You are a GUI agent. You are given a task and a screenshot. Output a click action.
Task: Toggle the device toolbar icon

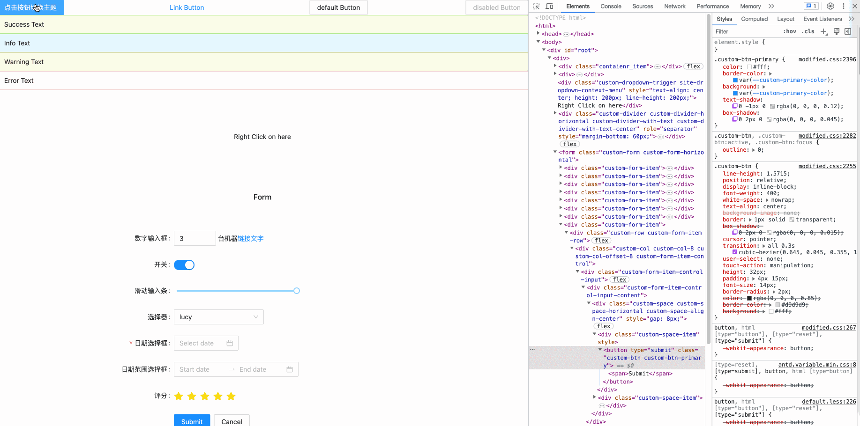(549, 6)
